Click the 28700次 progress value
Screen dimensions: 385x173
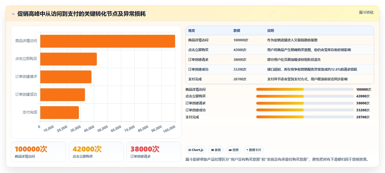tap(363, 117)
